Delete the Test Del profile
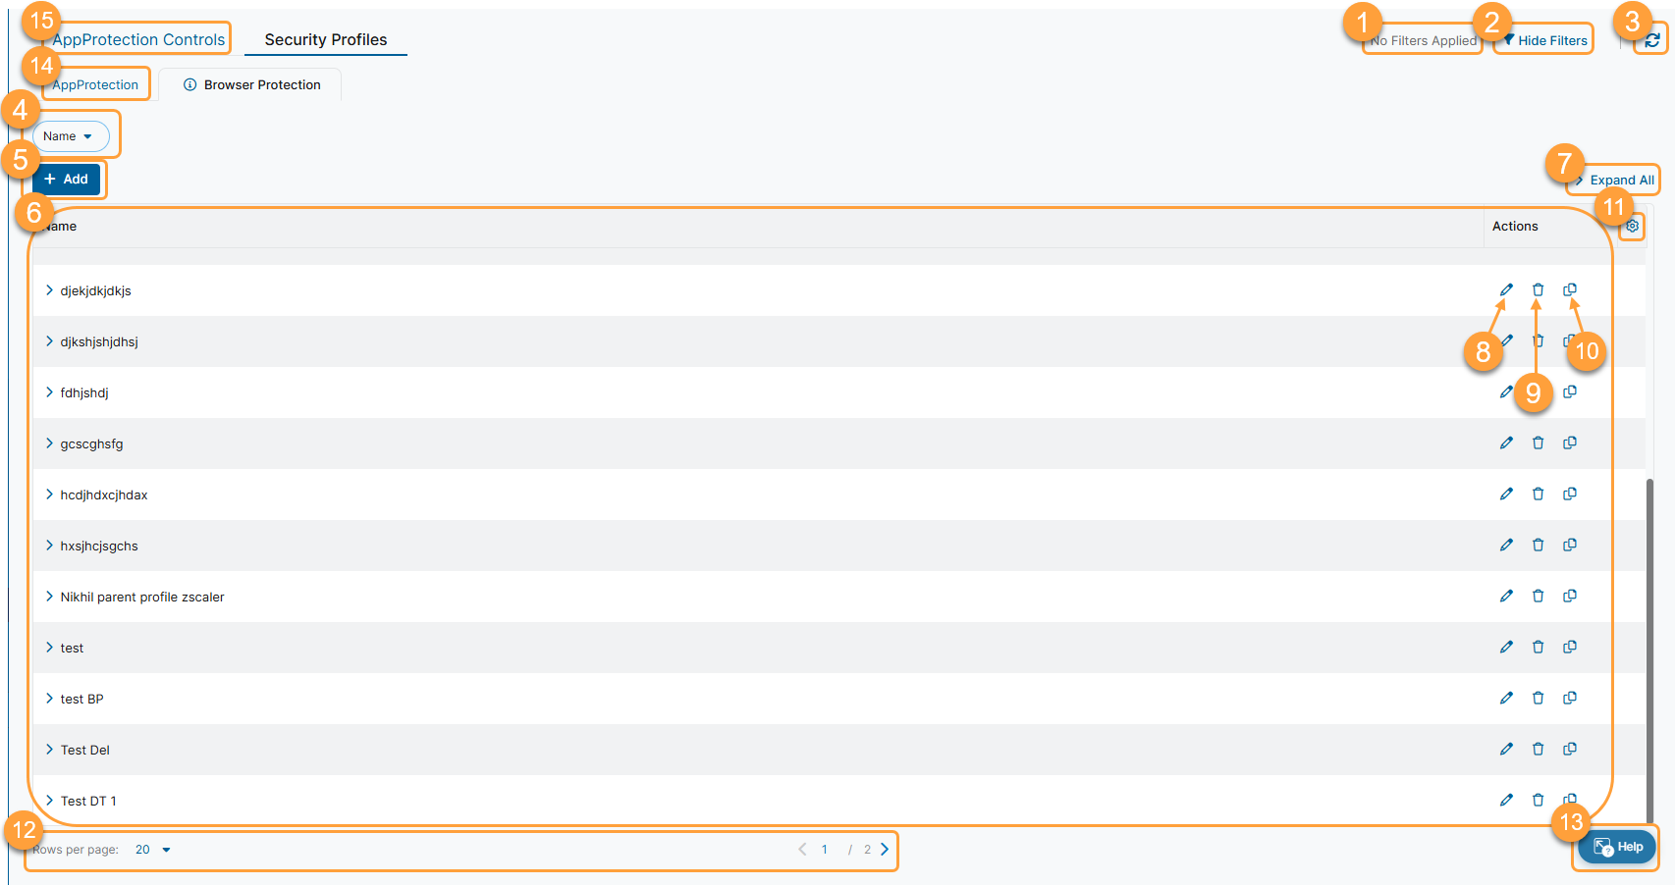 1539,750
